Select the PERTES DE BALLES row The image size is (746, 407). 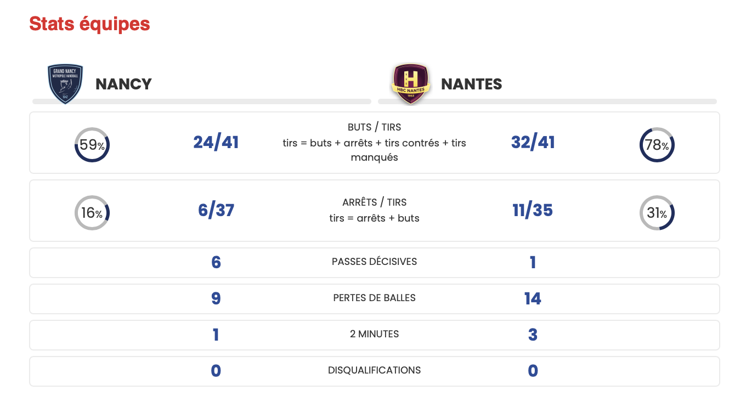click(375, 299)
